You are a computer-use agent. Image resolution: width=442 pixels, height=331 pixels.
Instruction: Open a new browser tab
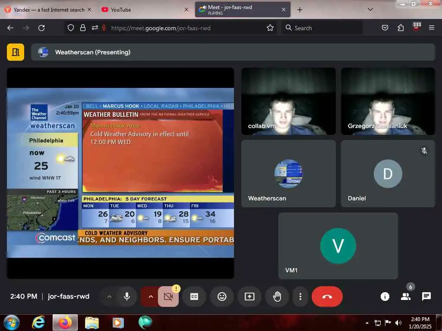pyautogui.click(x=300, y=10)
